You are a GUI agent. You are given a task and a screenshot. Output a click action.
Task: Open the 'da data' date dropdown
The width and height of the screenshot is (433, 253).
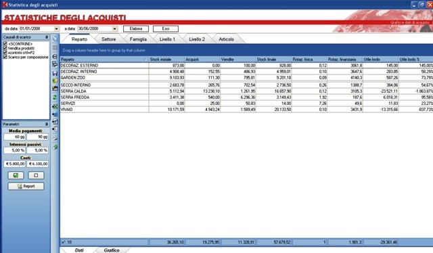[56, 28]
